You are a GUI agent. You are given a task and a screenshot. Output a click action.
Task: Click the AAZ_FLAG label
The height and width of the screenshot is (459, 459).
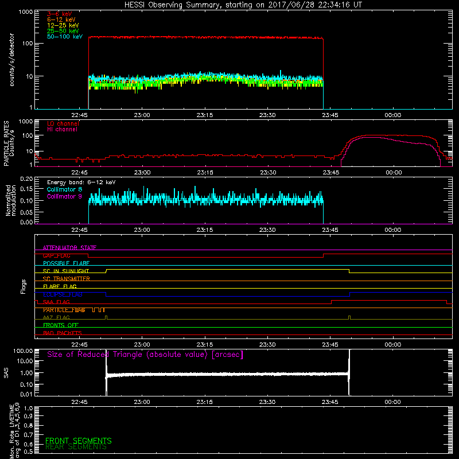click(x=56, y=318)
